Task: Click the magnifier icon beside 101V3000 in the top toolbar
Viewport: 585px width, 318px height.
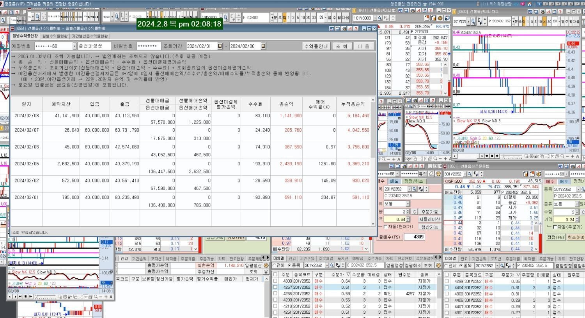Action: tap(225, 18)
